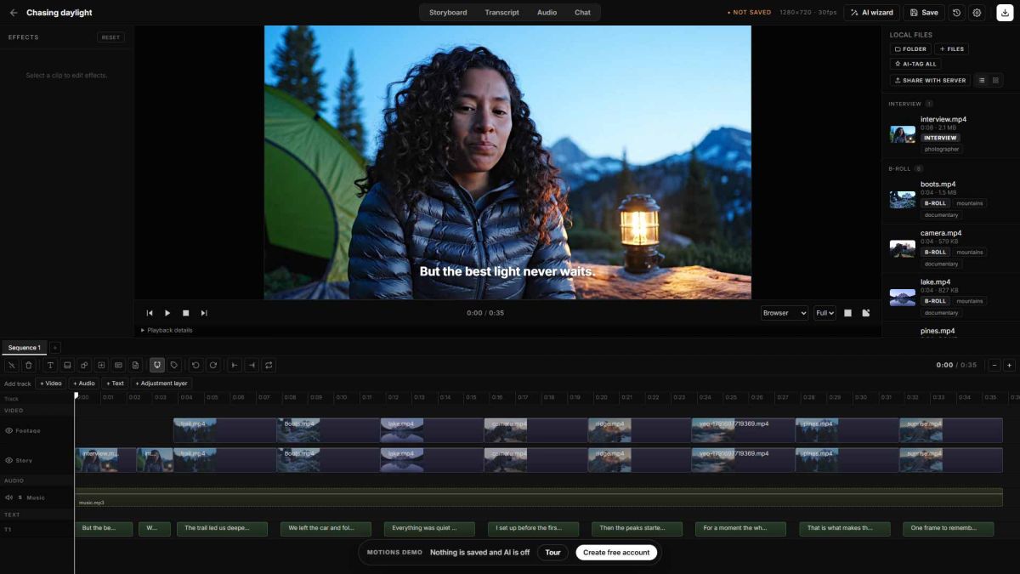Select the Text (T) tool in timeline toolbar
Screen dimensions: 1020x574
pos(50,365)
